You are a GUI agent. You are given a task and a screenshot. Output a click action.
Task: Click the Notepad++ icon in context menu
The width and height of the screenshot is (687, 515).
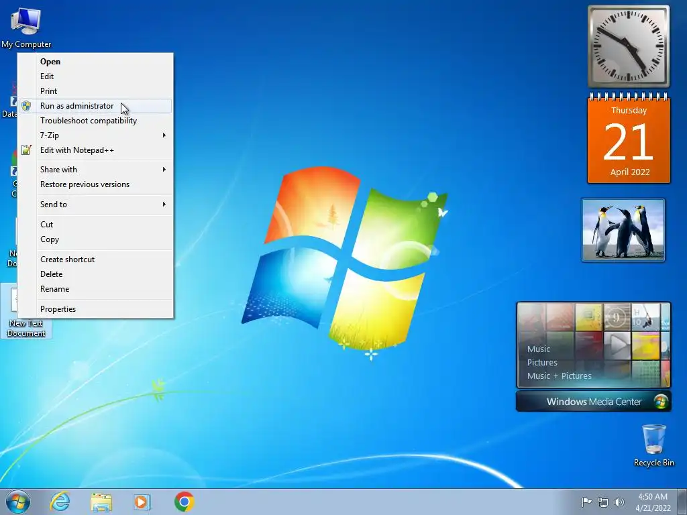pos(26,150)
